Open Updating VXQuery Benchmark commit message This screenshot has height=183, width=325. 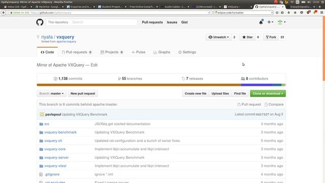coord(85,114)
